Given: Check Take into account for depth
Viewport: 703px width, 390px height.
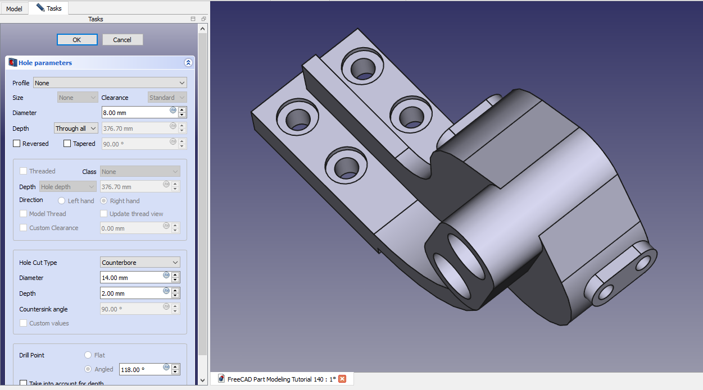Looking at the screenshot, I should [24, 383].
